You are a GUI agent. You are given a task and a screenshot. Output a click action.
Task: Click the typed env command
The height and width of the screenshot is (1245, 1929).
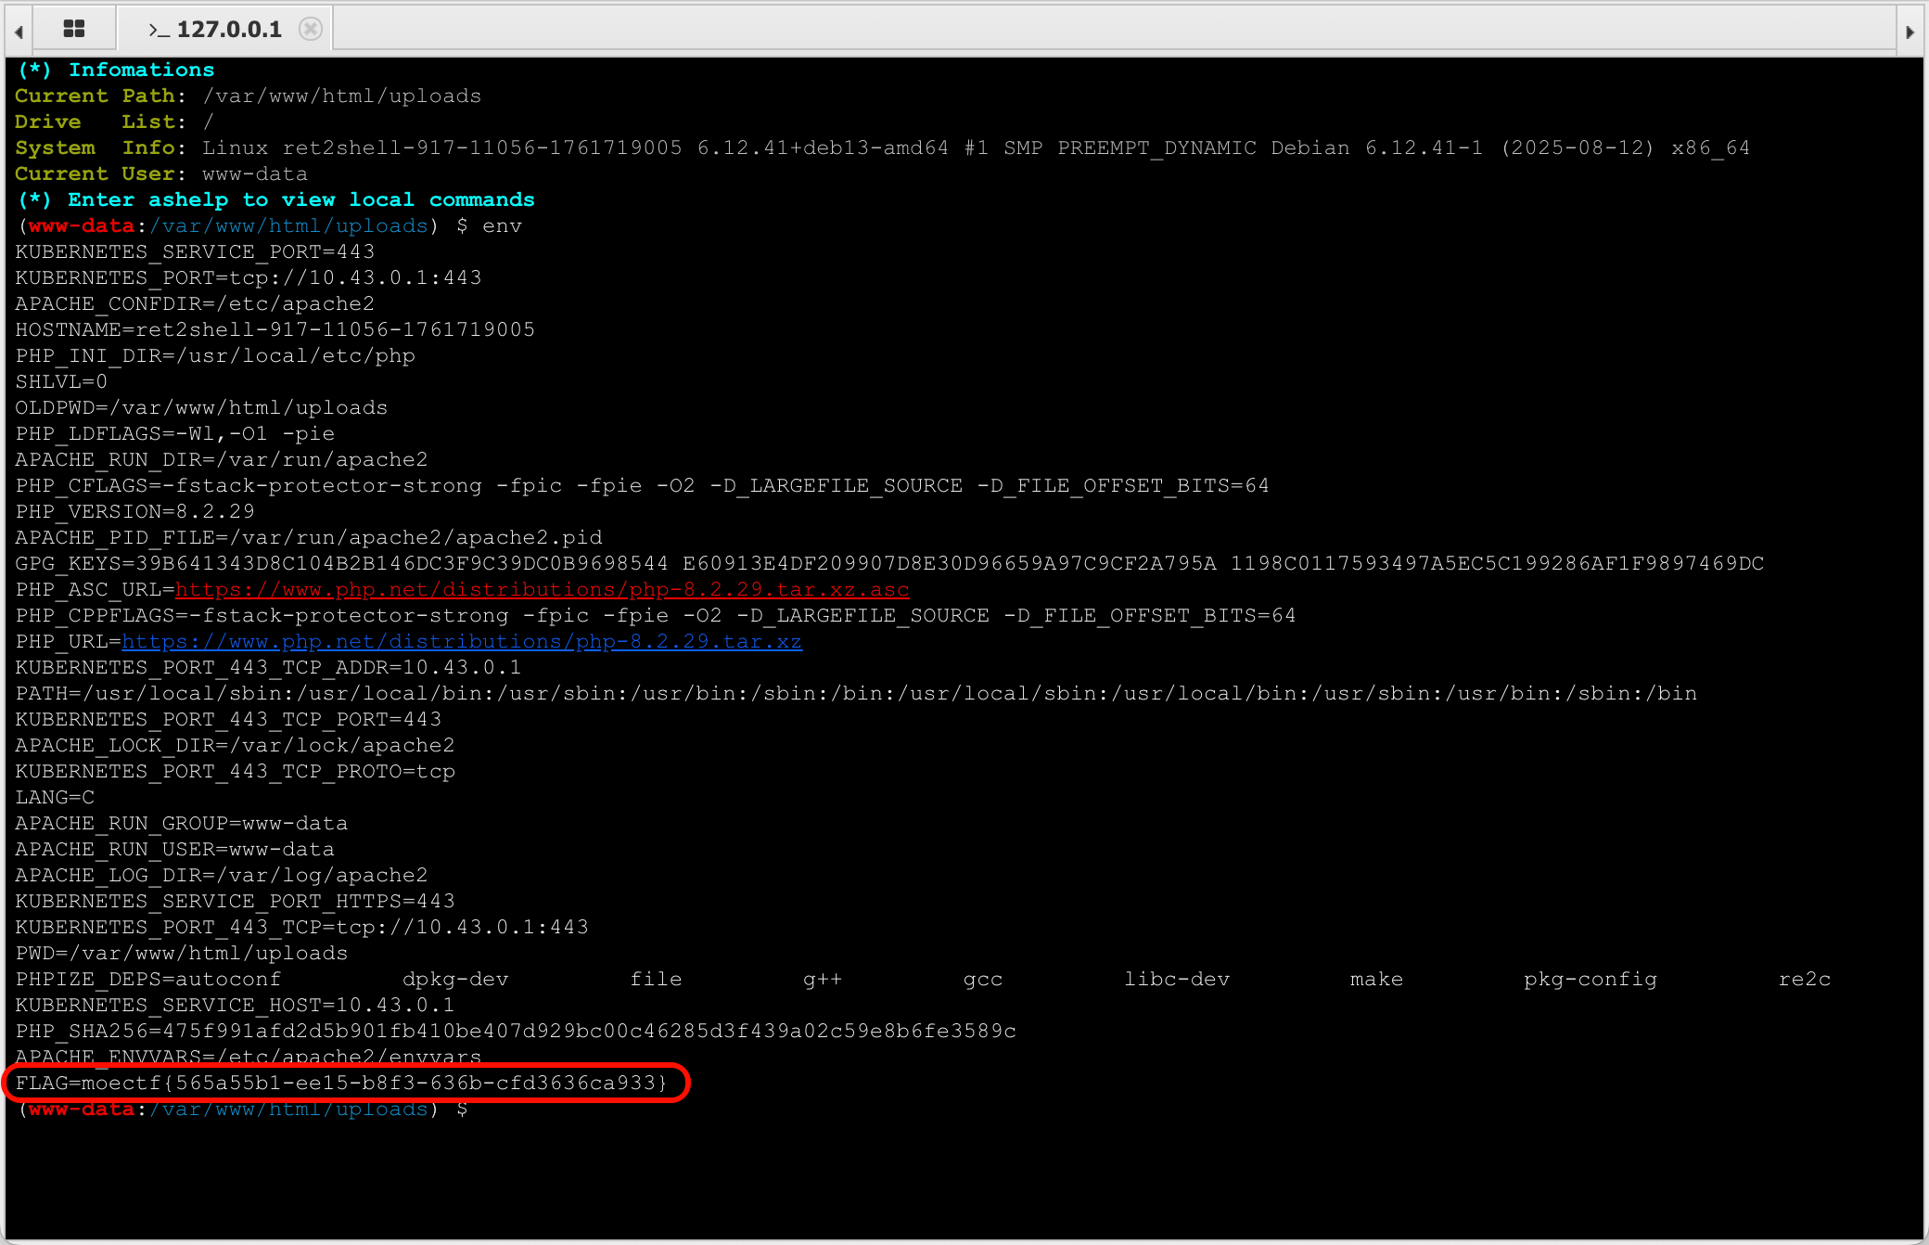pos(502,226)
